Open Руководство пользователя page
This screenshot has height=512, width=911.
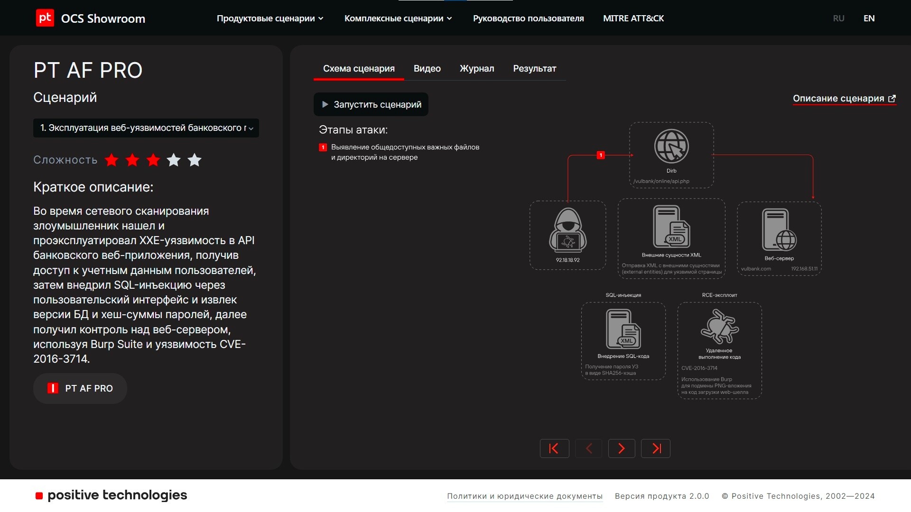click(x=528, y=18)
